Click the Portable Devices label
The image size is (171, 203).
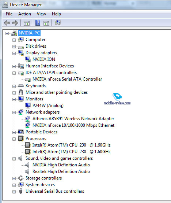41,132
